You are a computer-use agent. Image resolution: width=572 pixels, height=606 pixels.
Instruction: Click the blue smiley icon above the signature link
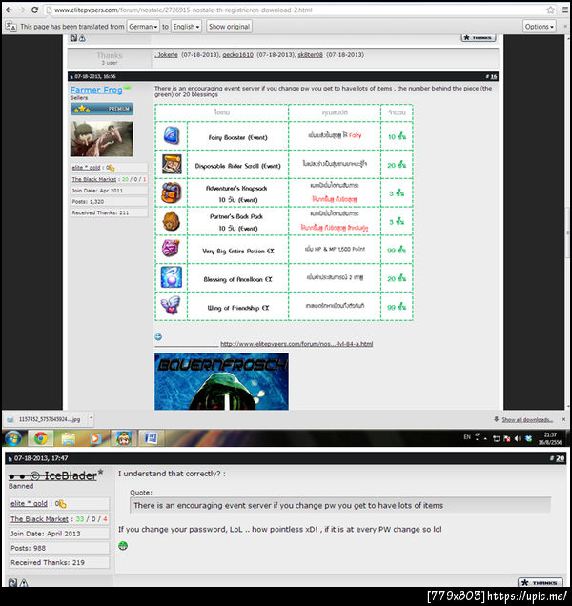(158, 336)
